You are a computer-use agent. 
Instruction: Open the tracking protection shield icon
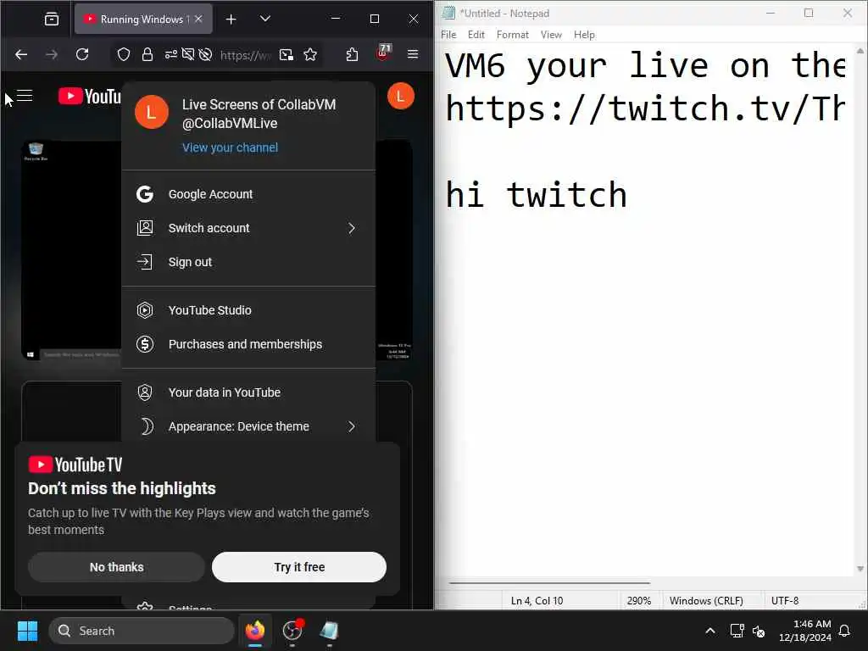pyautogui.click(x=124, y=54)
